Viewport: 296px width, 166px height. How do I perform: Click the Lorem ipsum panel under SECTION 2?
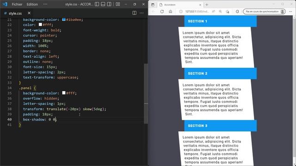(216, 100)
